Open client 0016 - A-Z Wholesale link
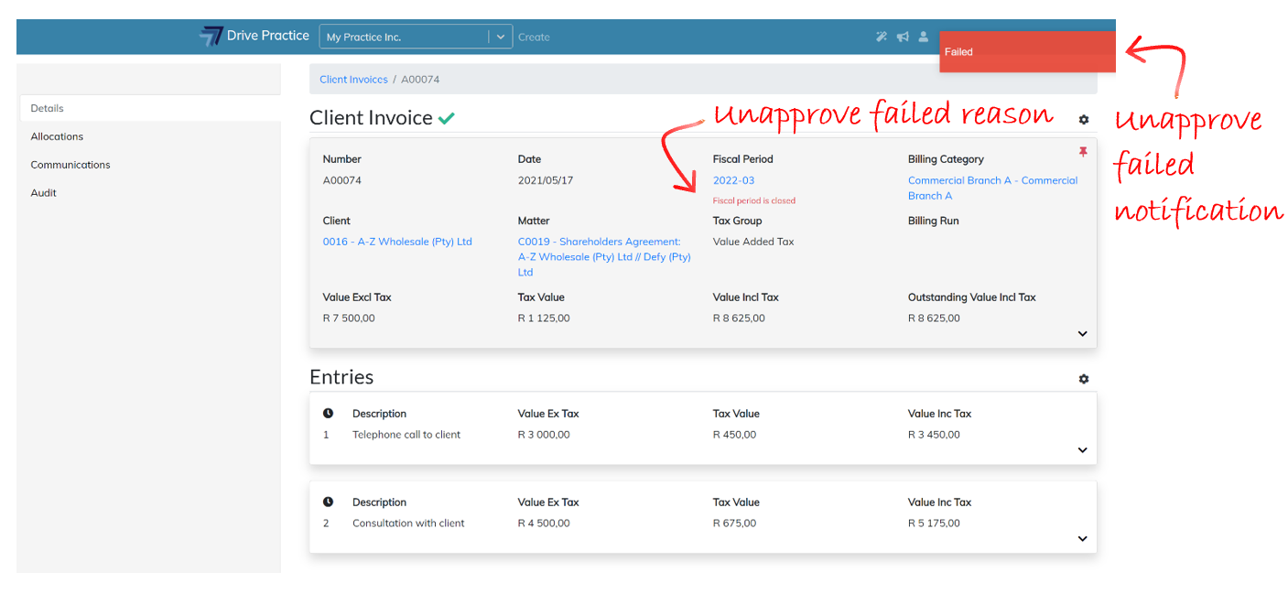The image size is (1288, 594). click(397, 242)
